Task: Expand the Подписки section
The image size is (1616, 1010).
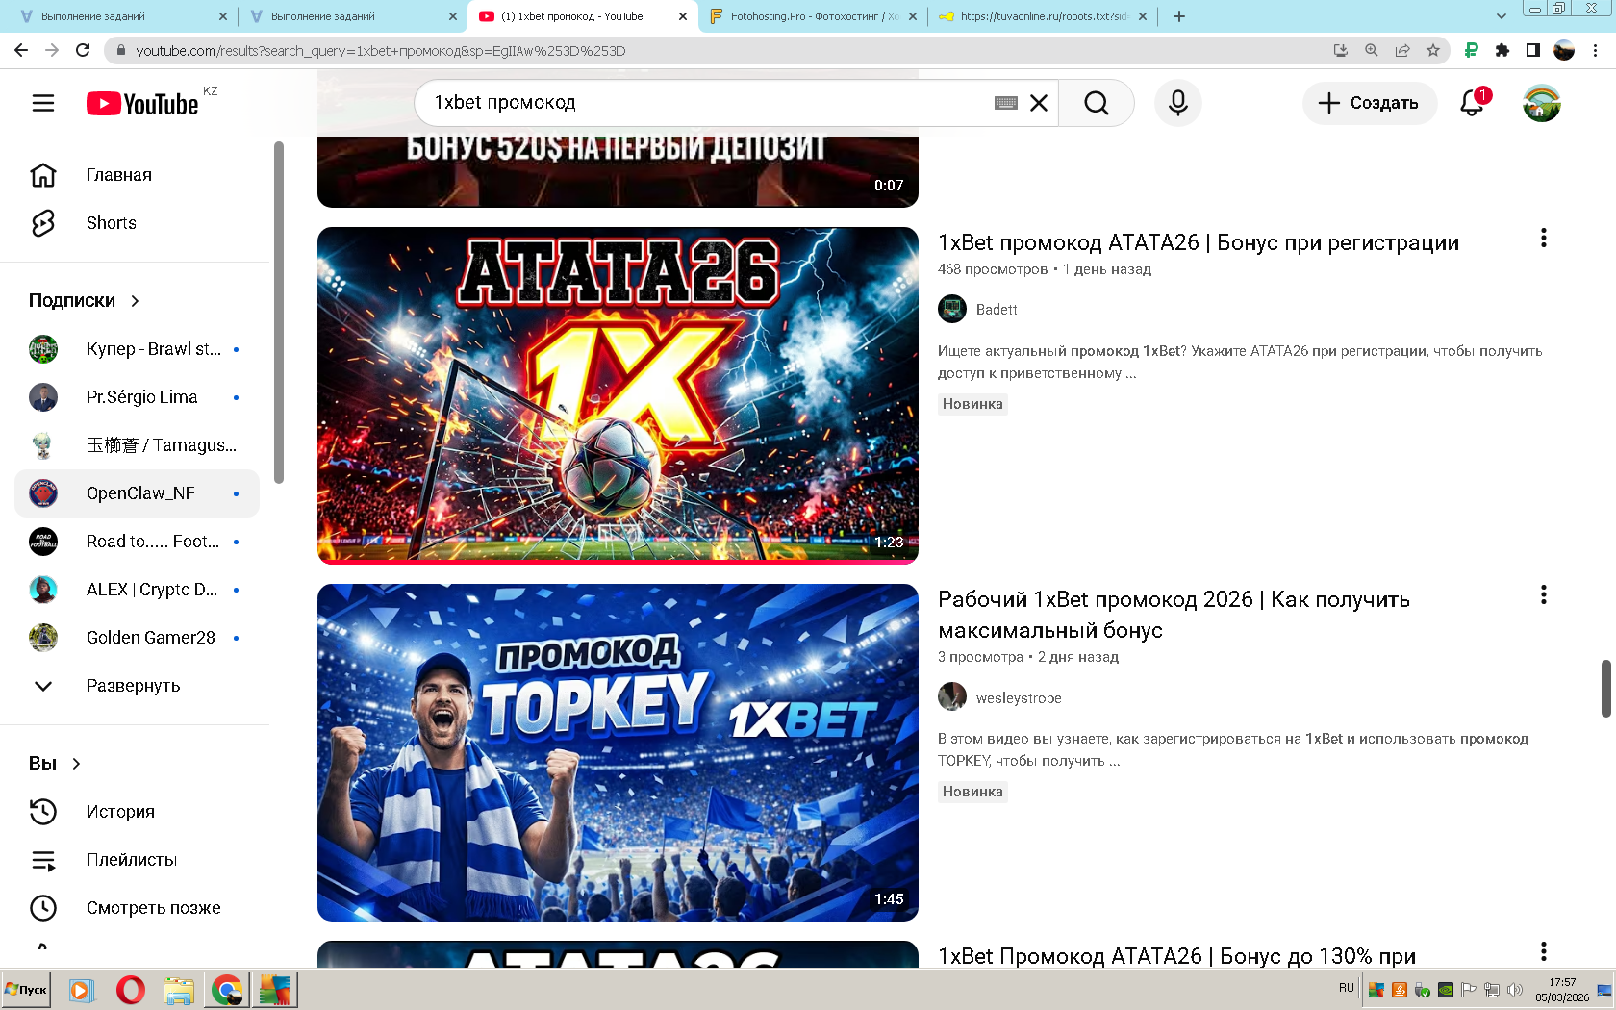Action: coord(85,301)
